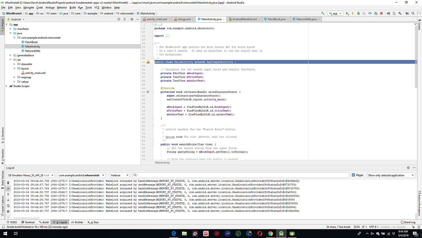422x238 pixels.
Task: Run the app configuration
Action: pyautogui.click(x=347, y=13)
